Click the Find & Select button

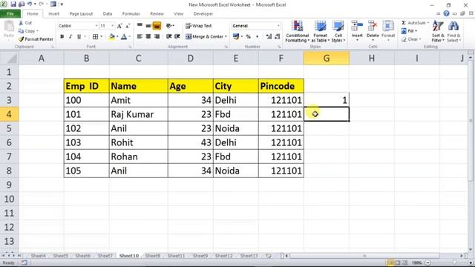(453, 31)
